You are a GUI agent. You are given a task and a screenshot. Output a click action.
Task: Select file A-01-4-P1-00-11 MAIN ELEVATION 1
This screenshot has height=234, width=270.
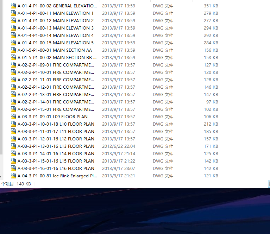56,13
